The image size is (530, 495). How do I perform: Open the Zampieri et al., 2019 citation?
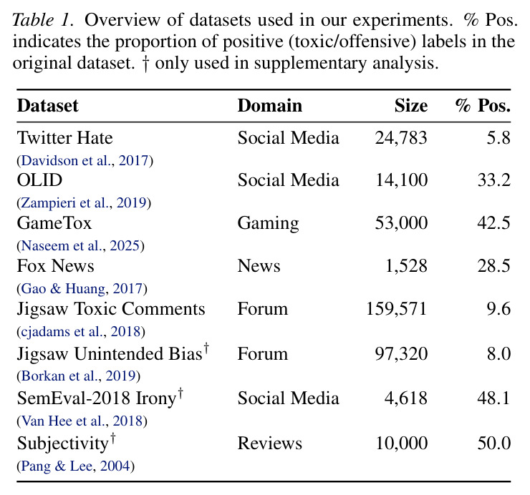[x=84, y=203]
